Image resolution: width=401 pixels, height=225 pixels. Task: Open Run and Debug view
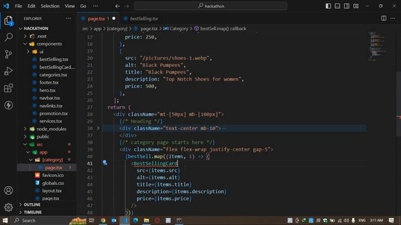[x=8, y=71]
